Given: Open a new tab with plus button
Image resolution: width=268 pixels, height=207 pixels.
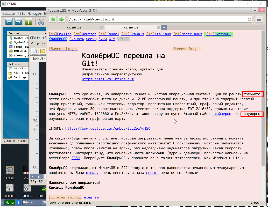Looking at the screenshot, I should click(x=164, y=27).
